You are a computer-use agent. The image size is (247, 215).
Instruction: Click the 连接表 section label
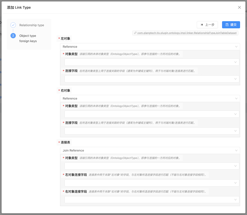tap(65, 143)
